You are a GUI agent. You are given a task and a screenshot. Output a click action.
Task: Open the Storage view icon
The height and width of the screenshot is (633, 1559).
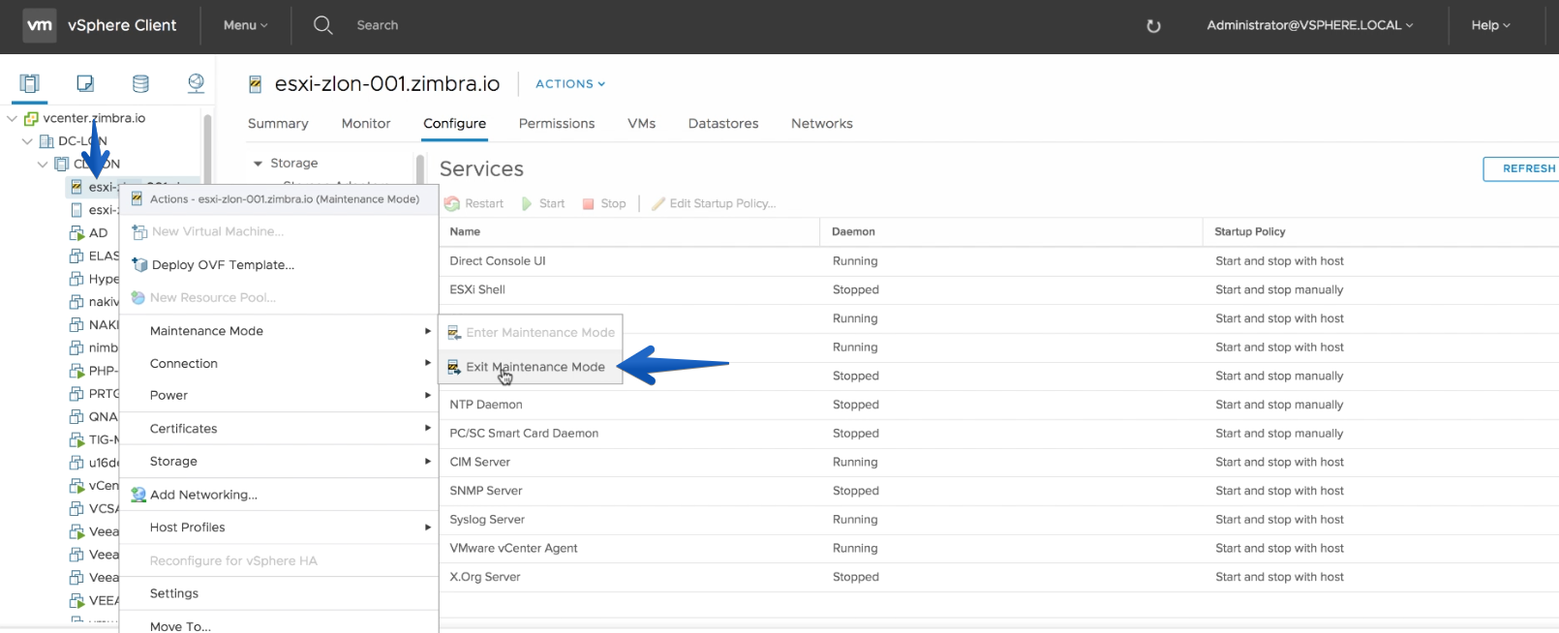pos(140,83)
